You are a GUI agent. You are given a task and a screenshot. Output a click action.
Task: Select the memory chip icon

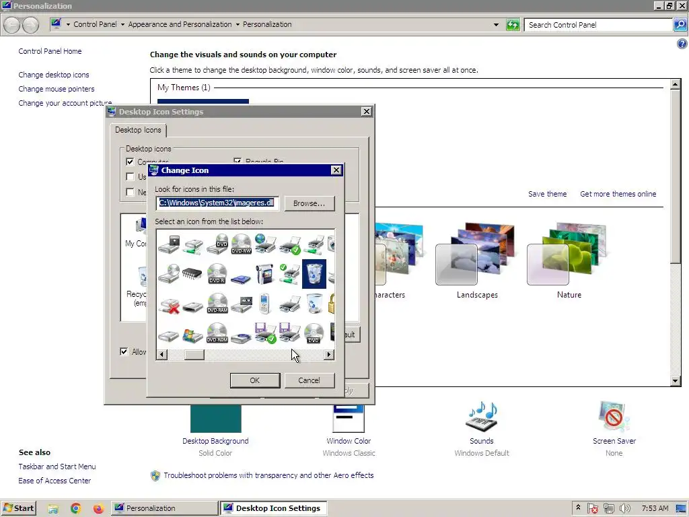pyautogui.click(x=193, y=274)
